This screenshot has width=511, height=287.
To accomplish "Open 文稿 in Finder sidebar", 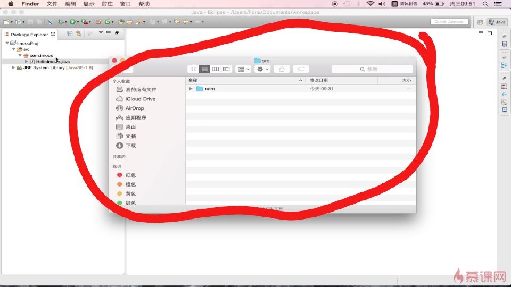I will (126, 137).
